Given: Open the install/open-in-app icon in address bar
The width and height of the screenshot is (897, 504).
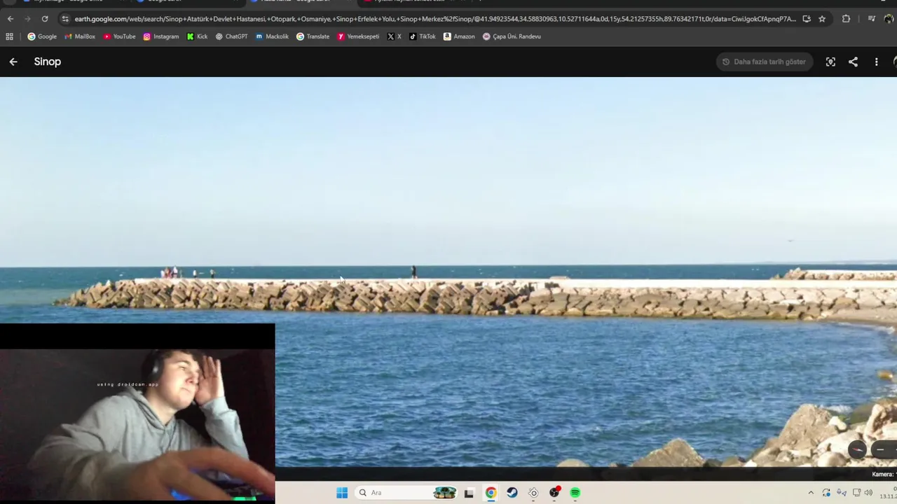Looking at the screenshot, I should pos(807,19).
